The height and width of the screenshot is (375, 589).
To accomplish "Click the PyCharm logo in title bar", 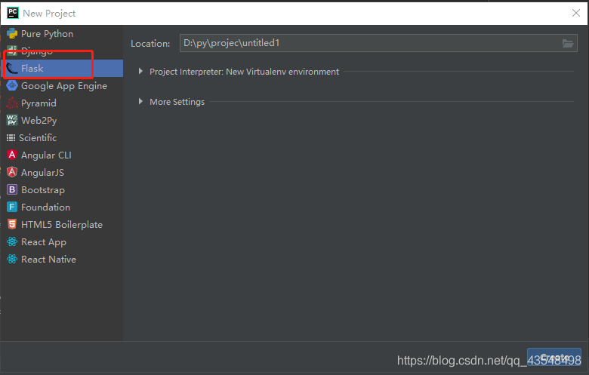I will [13, 13].
